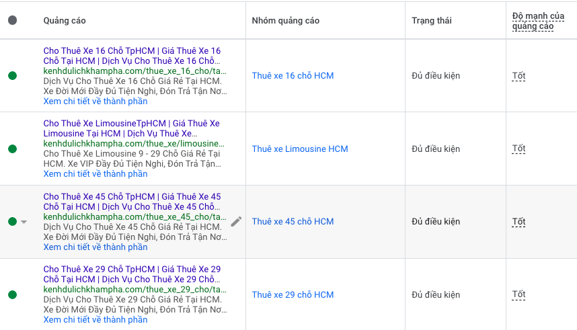Image resolution: width=577 pixels, height=330 pixels.
Task: Open ad group Thuê xe 29 chỗ HCM
Action: [293, 294]
